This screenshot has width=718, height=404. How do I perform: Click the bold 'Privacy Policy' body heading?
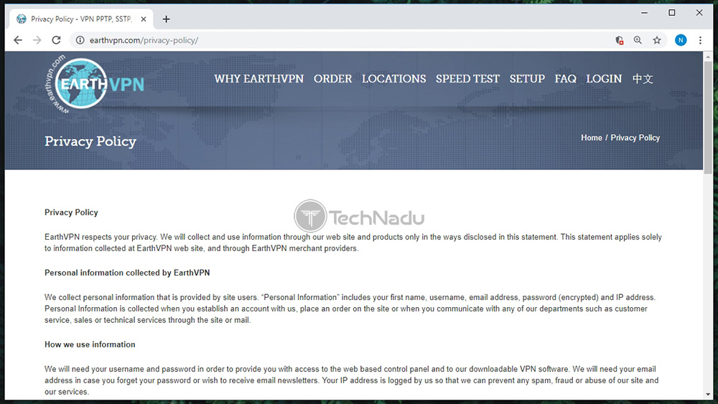click(x=71, y=212)
